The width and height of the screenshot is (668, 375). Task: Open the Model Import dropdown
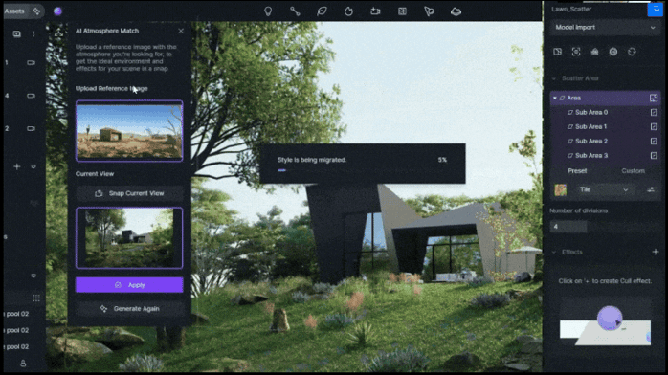click(605, 27)
